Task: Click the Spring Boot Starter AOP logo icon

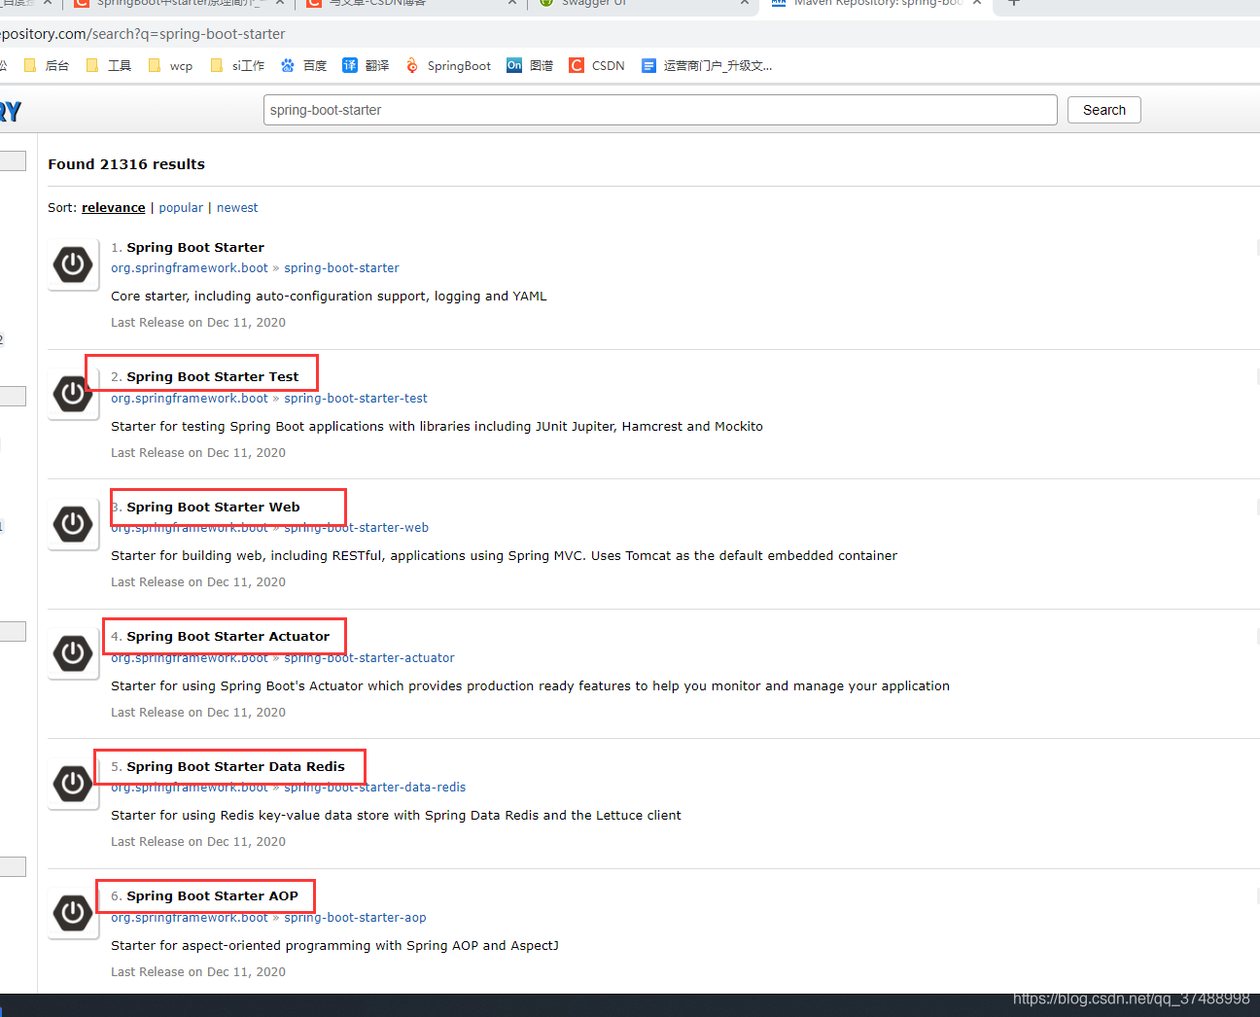Action: tap(73, 913)
